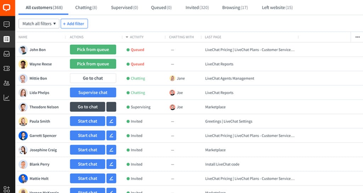Click the edit pencil icon for Paula Smith
The image size is (363, 193).
(x=111, y=121)
